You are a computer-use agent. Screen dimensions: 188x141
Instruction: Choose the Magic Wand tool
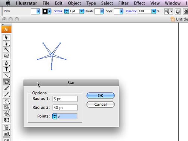[6, 50]
